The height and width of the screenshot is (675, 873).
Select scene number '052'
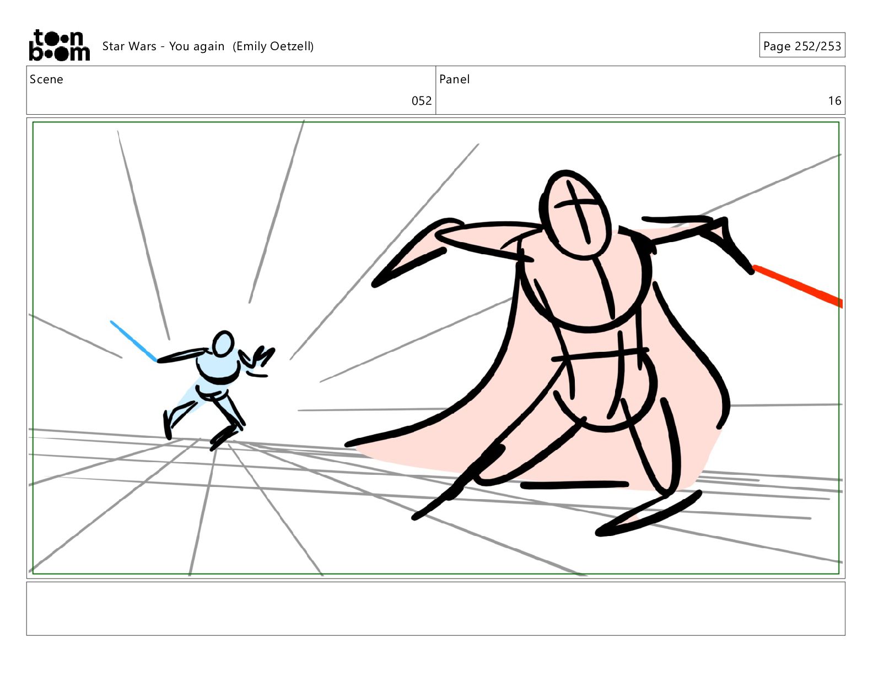422,100
